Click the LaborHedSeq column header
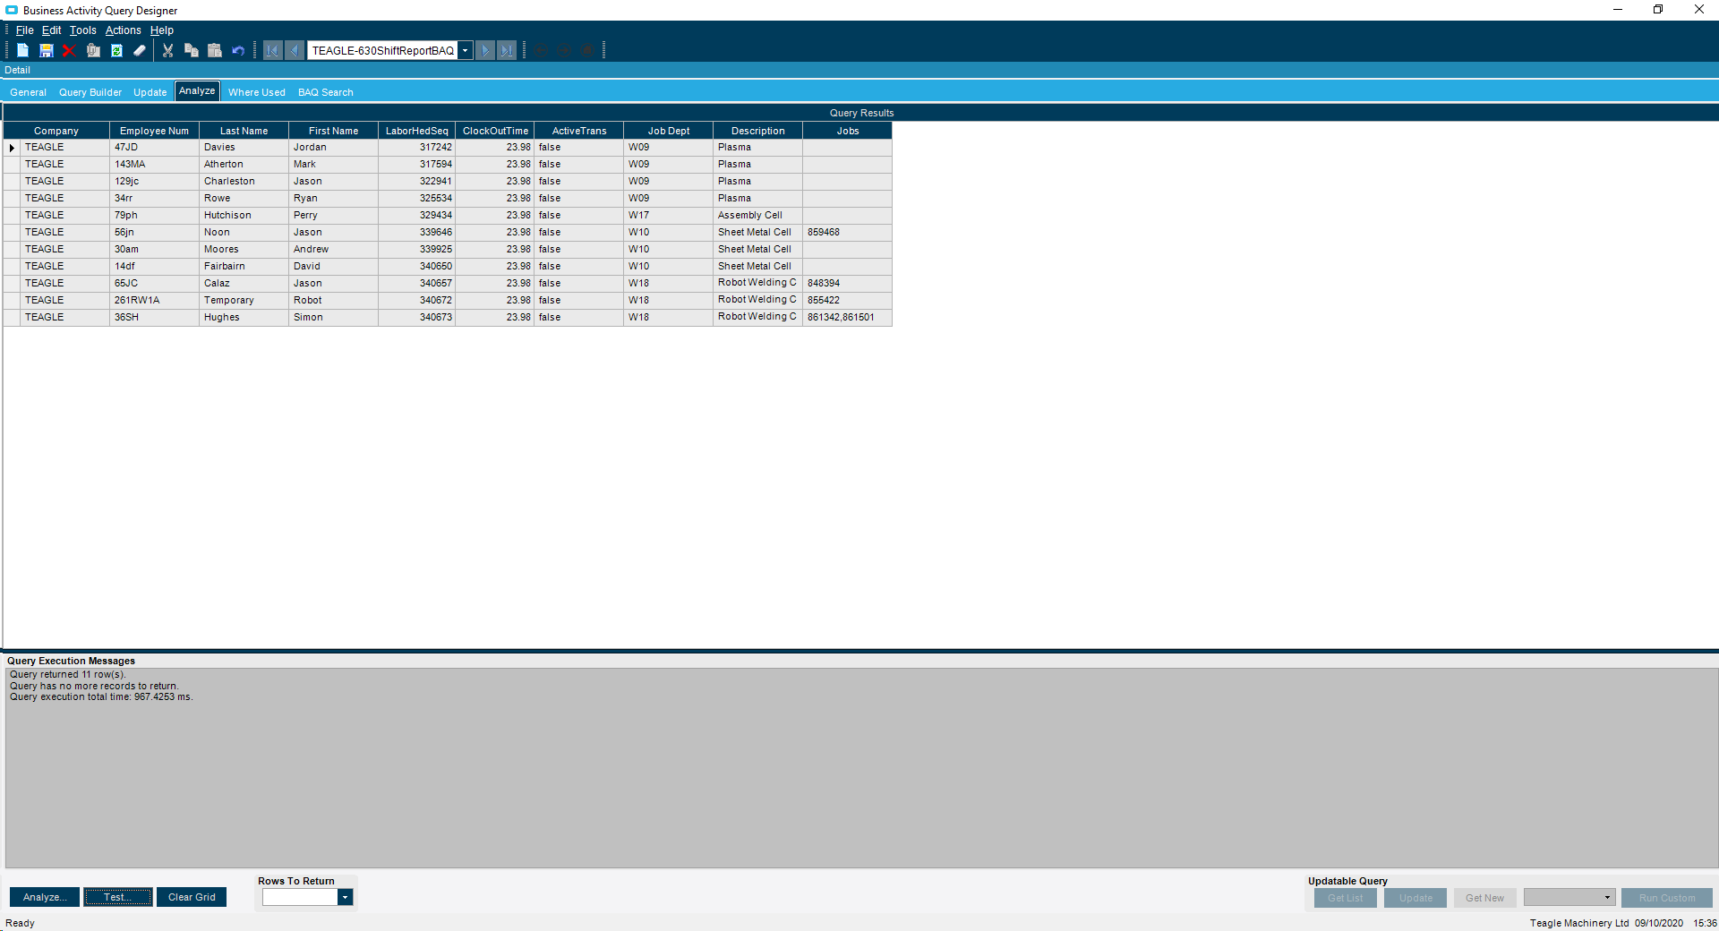 417,131
